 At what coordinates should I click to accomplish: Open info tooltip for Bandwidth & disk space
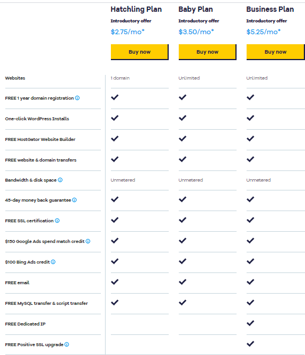pyautogui.click(x=60, y=180)
